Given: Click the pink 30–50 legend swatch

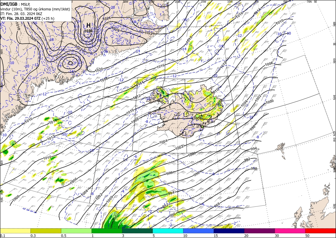Looking at the screenshot, I should click(290, 231).
